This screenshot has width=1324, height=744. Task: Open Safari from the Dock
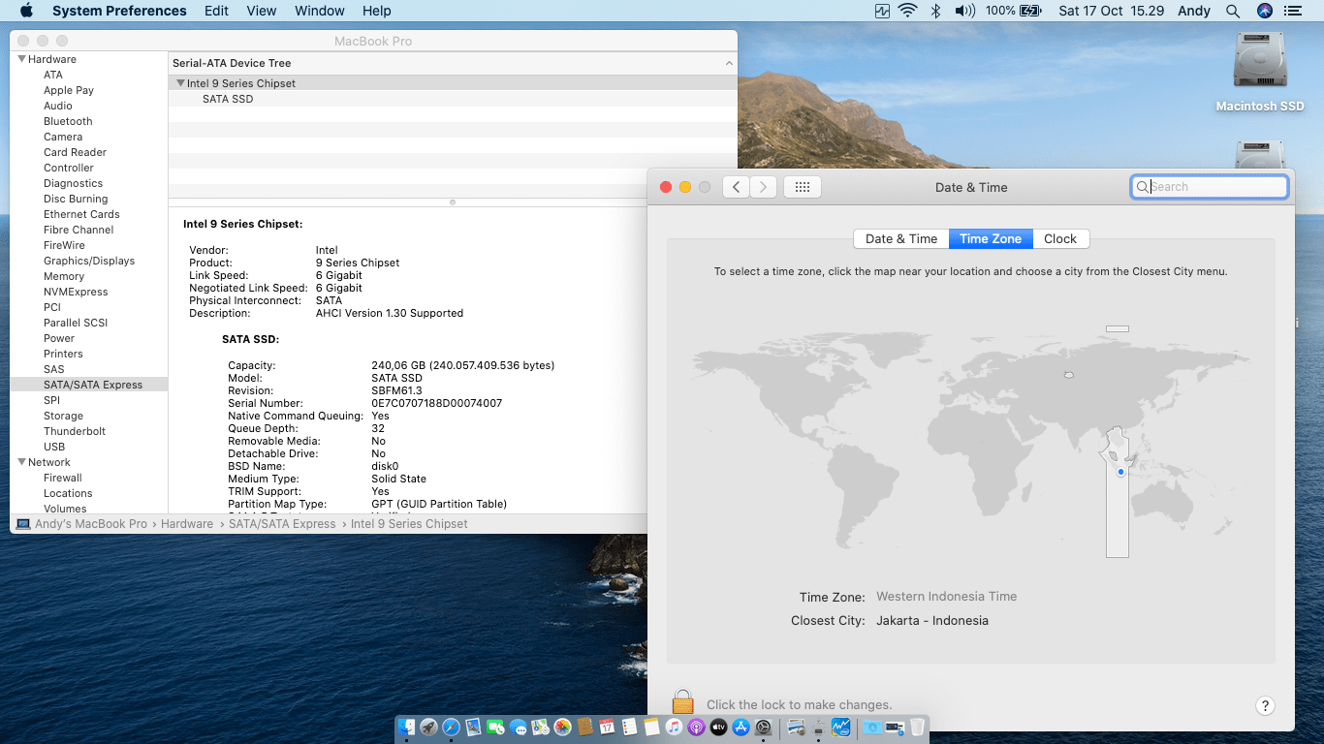coord(451,727)
